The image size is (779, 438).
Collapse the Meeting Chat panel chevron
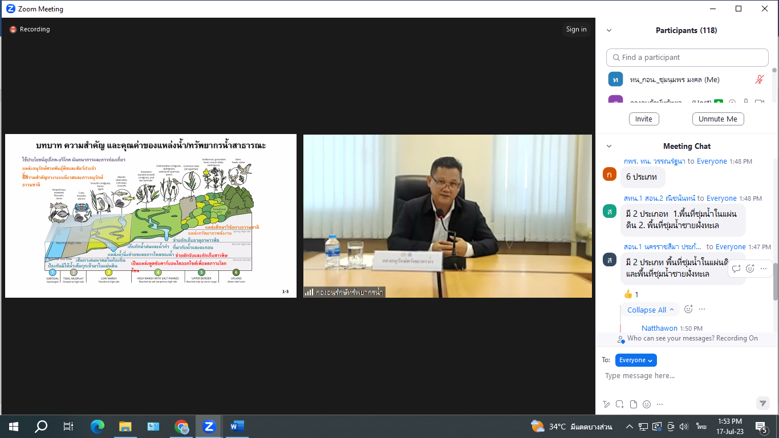609,147
